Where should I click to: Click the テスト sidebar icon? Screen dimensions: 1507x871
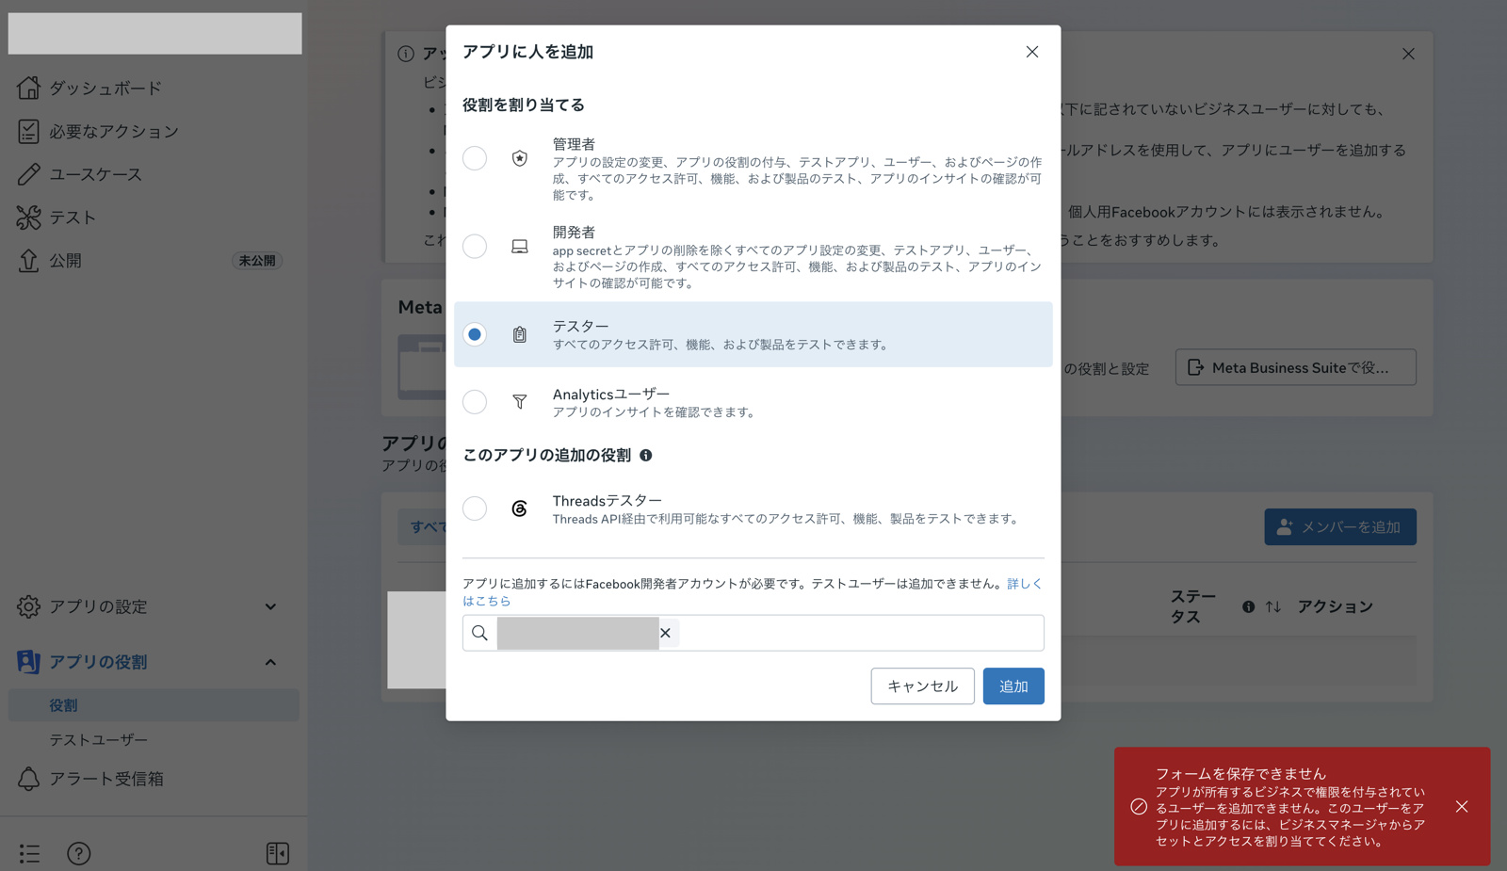[x=28, y=218]
